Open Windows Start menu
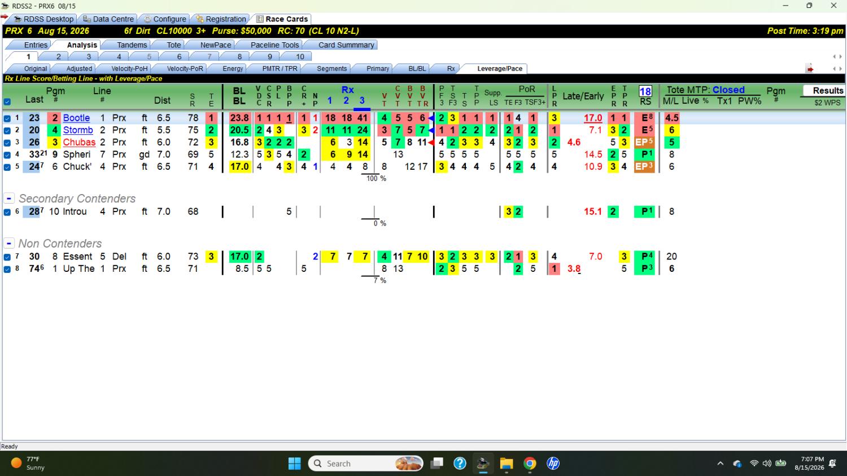Viewport: 847px width, 476px height. click(x=294, y=464)
